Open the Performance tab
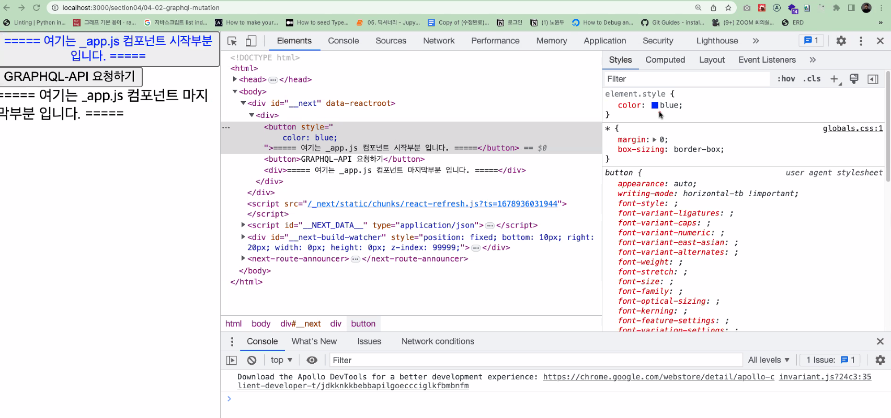This screenshot has width=891, height=418. 495,41
